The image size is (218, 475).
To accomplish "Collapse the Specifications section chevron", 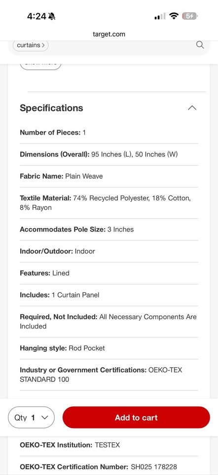I will coord(192,108).
